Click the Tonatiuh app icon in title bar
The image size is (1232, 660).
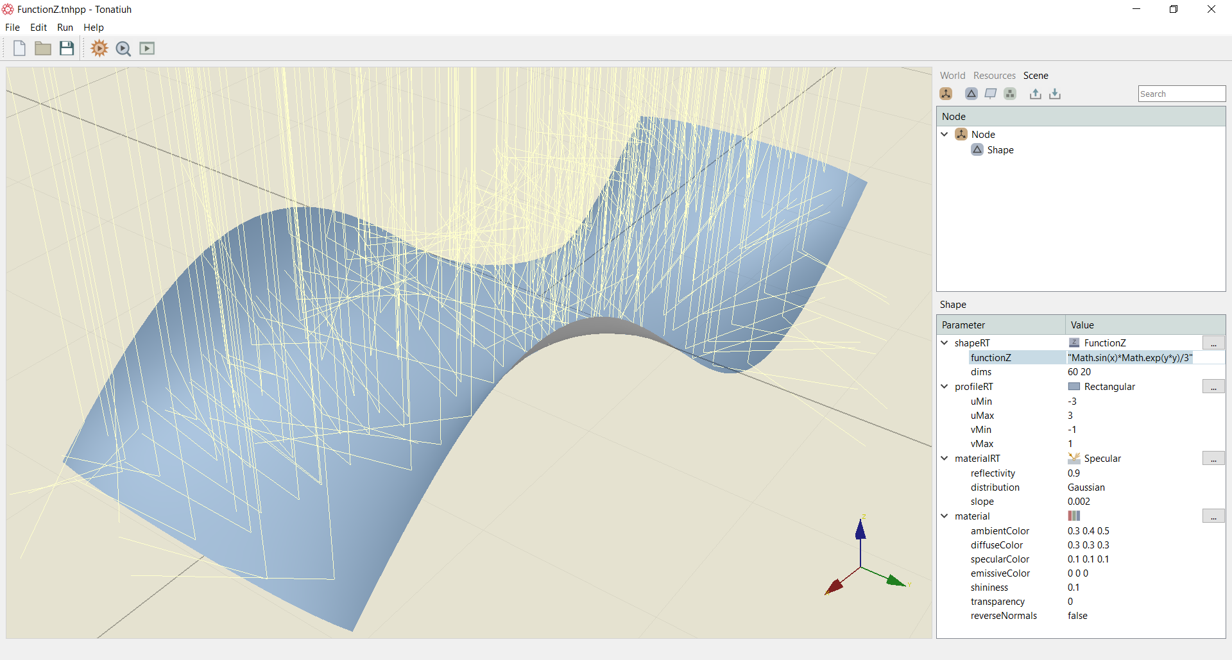[8, 9]
